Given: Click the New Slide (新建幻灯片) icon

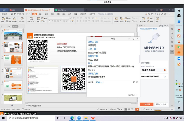Looking at the screenshot, I should pos(31,19).
